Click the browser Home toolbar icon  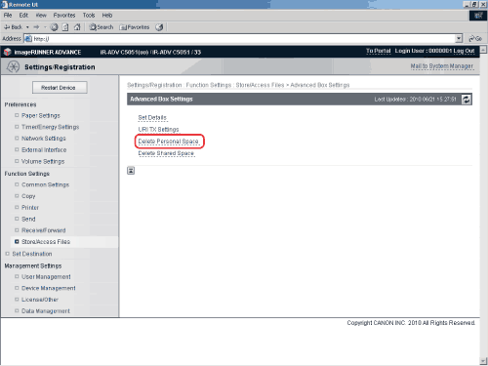pos(77,27)
